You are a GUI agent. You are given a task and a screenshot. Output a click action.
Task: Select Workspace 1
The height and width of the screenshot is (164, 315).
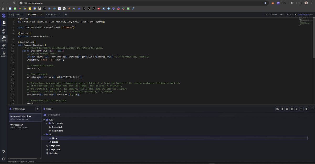click(25, 126)
